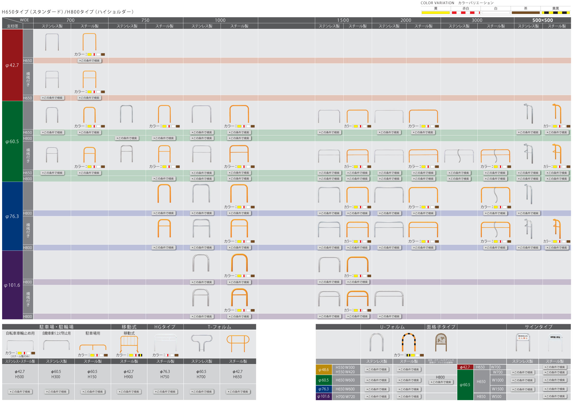Select the brown 茶 color variation swatch
The width and height of the screenshot is (573, 402).
tap(525, 12)
